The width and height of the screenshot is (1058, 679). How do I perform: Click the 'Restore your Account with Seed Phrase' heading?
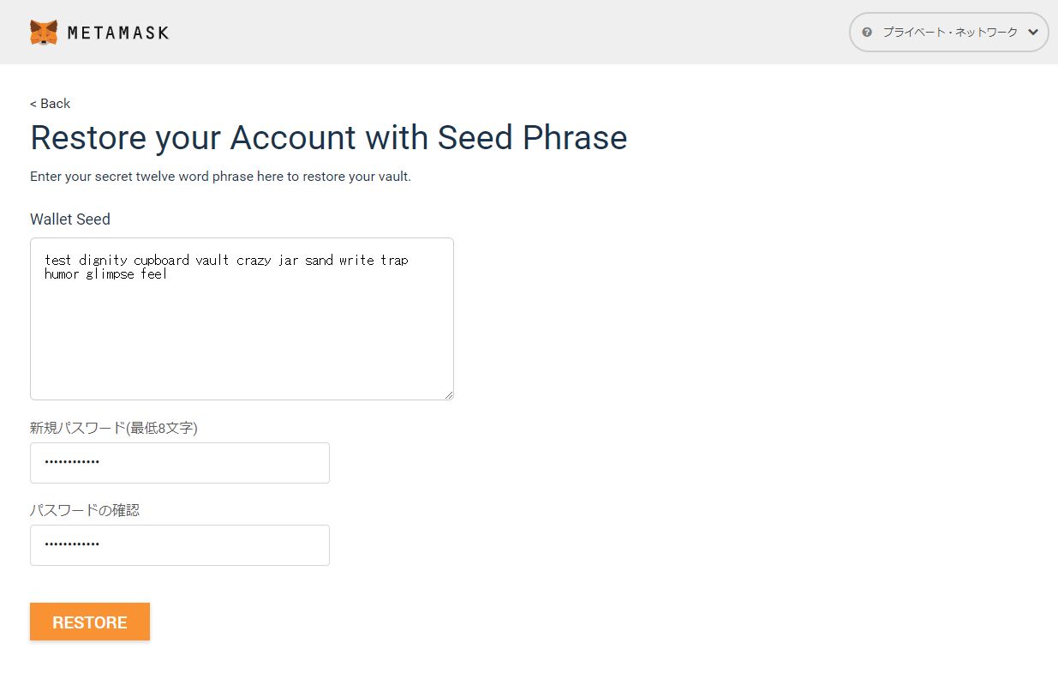pyautogui.click(x=328, y=138)
